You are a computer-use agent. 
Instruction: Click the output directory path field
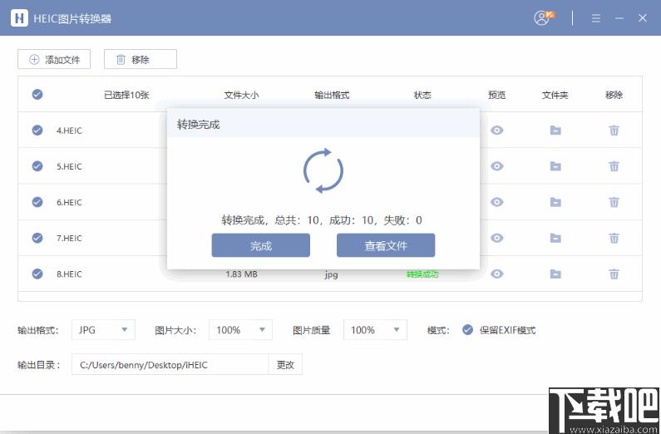pos(170,364)
